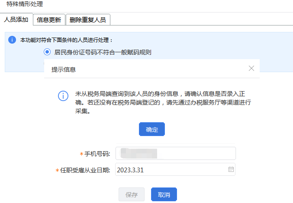Click the 提示信息 dialog header text
The width and height of the screenshot is (293, 203).
[x=64, y=69]
